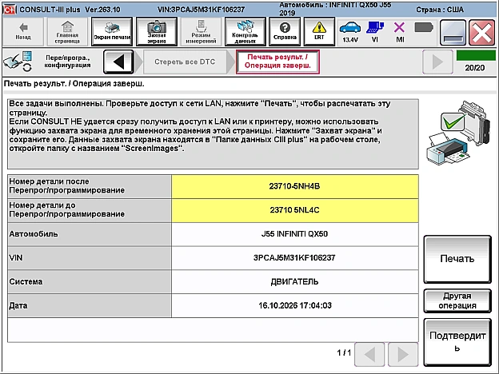
Task: Go to next step grey arrow
Action: [437, 62]
